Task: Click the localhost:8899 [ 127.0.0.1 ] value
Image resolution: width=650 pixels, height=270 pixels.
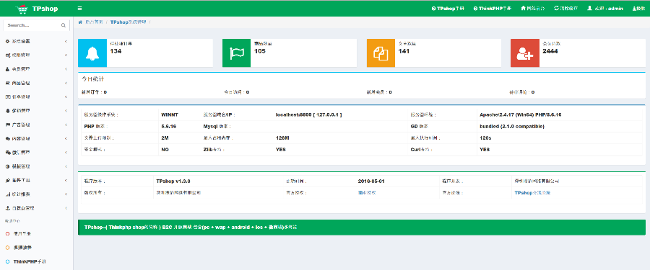Action: [309, 114]
